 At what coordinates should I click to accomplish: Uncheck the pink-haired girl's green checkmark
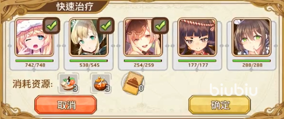point(51,25)
